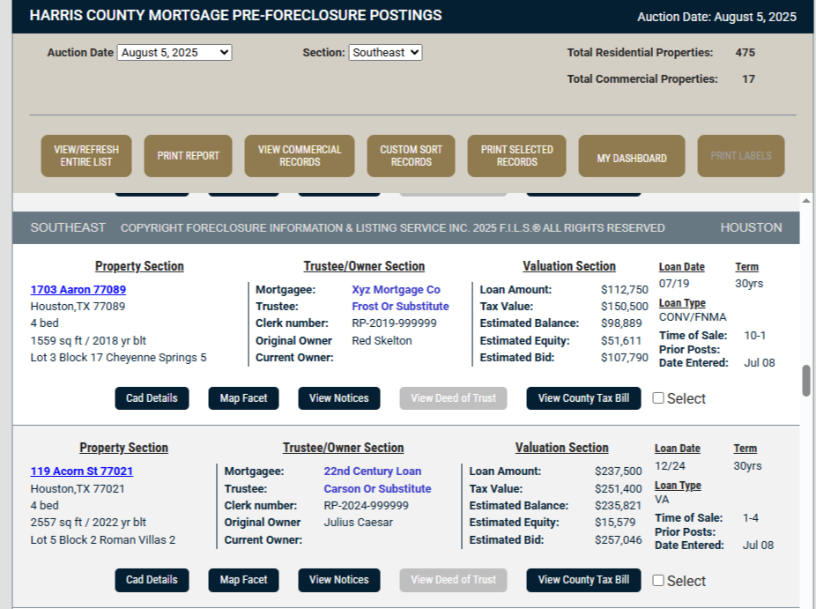The height and width of the screenshot is (609, 816).
Task: Open County Tax Bill for 119 Acorn St
Action: click(x=582, y=580)
